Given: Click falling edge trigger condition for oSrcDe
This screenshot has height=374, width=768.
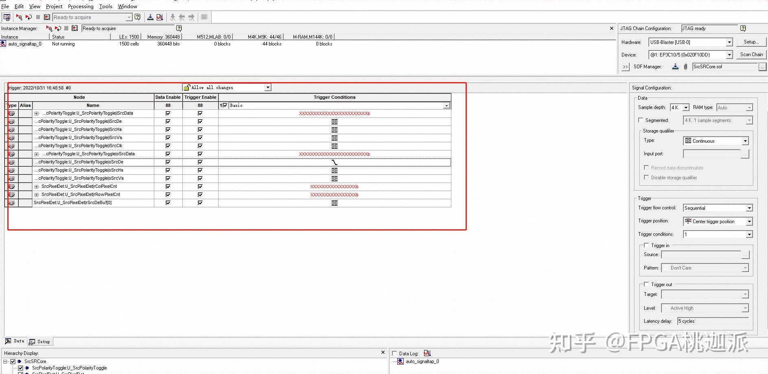Looking at the screenshot, I should point(335,162).
